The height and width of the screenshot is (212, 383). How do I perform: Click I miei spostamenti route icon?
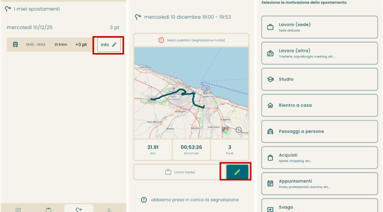(x=8, y=9)
